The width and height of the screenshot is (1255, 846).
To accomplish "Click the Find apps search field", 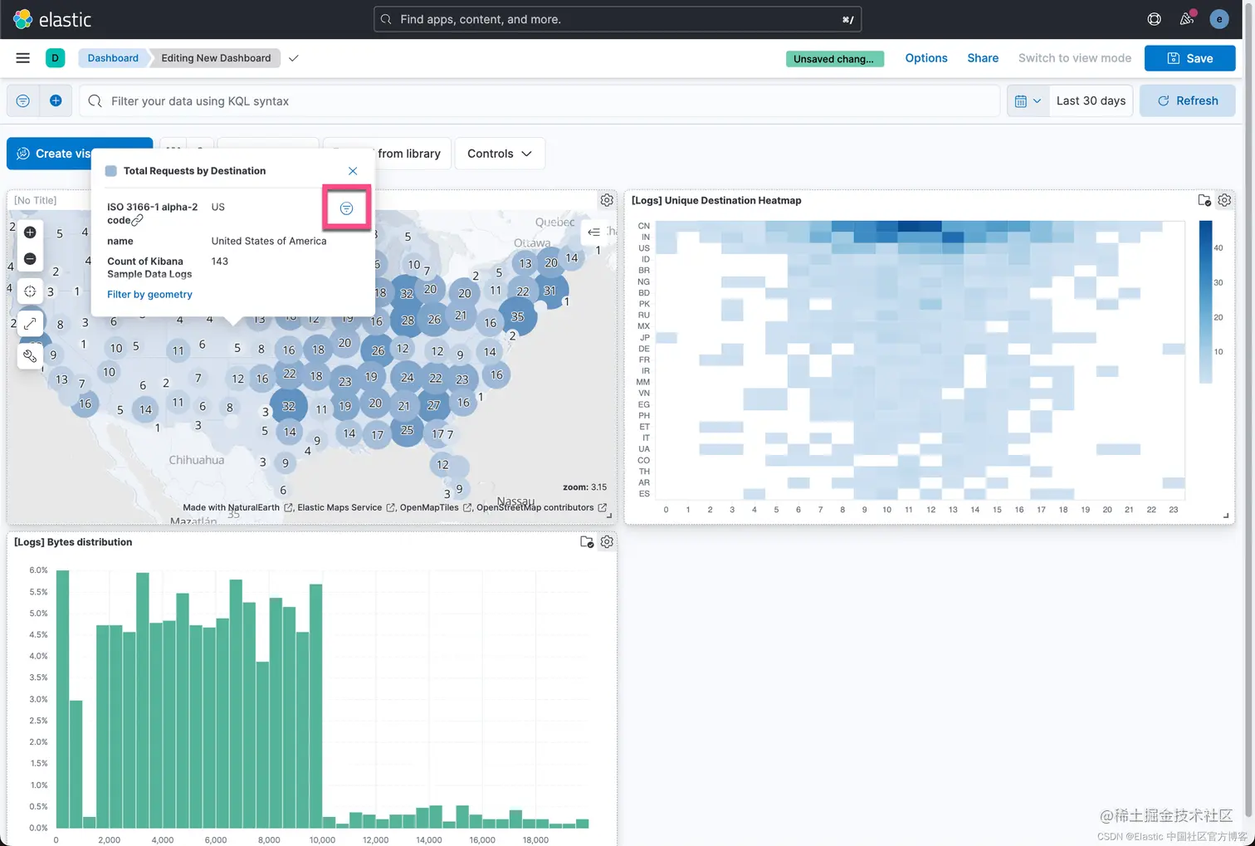I will tap(618, 19).
